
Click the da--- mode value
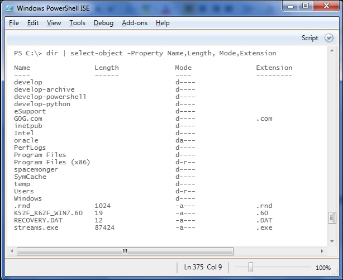(x=185, y=140)
